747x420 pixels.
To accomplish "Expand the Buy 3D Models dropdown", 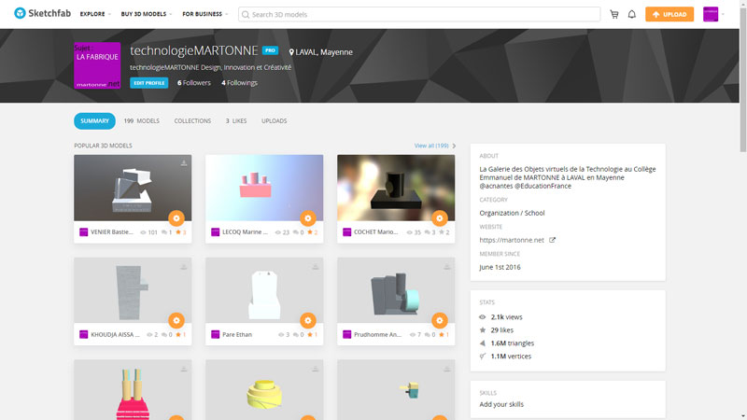I will [x=147, y=14].
